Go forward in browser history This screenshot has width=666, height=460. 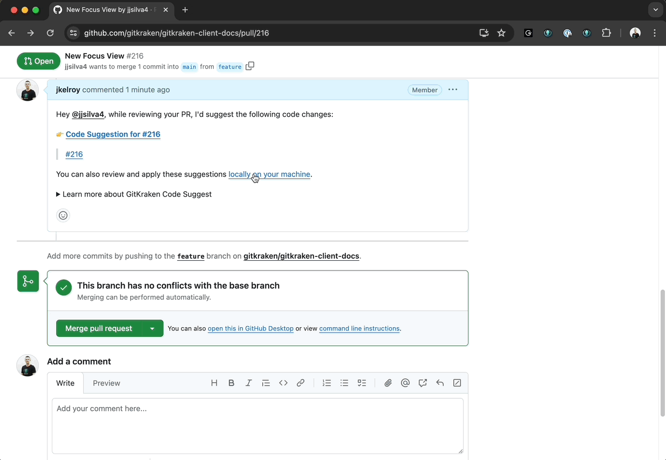[31, 33]
